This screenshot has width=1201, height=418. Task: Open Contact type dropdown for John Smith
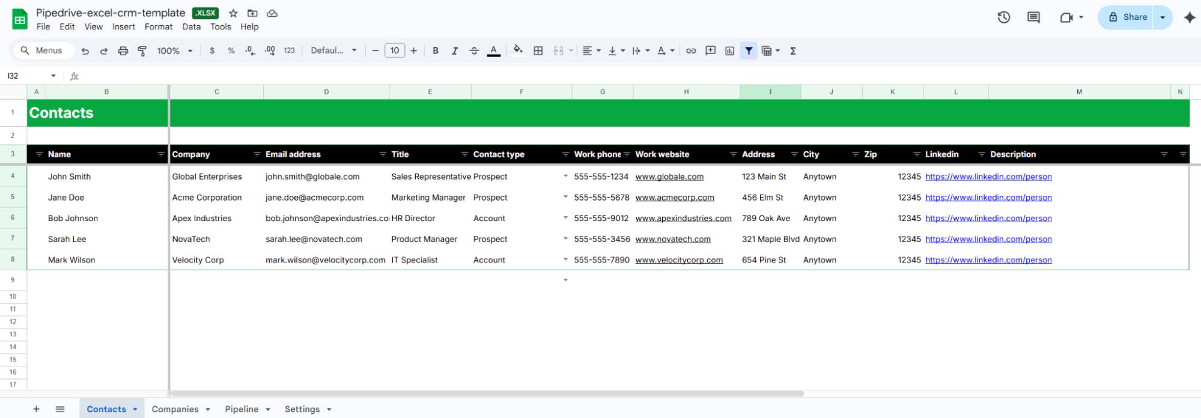[565, 177]
